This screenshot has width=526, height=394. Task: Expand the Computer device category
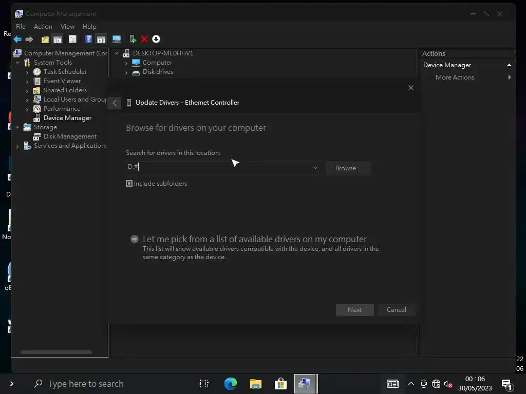pos(126,63)
